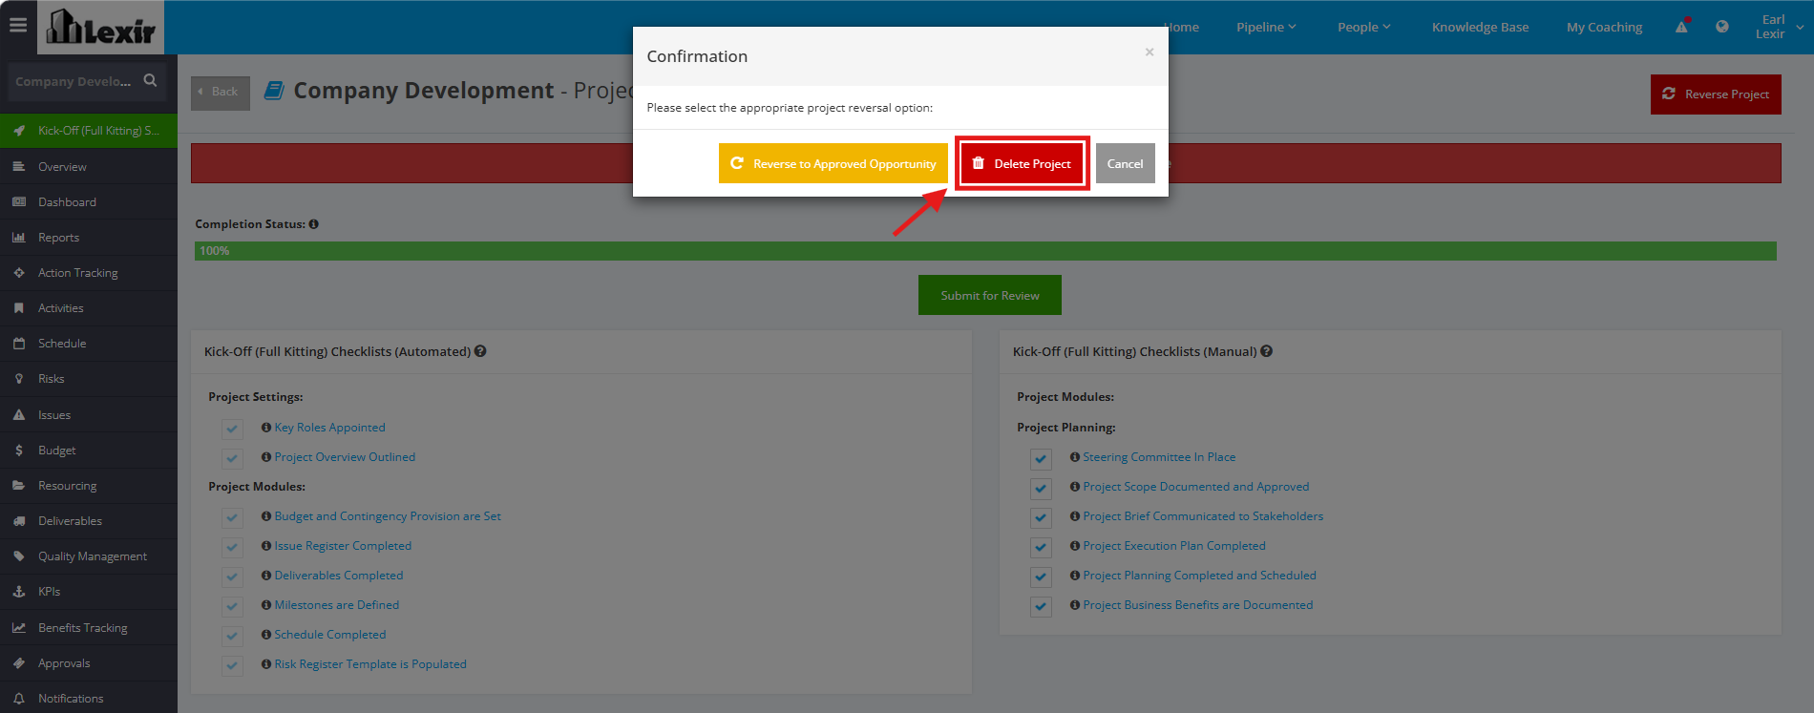Open Risk Register Template is Populated link

[370, 664]
